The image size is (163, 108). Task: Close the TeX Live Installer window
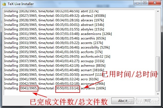155,3
